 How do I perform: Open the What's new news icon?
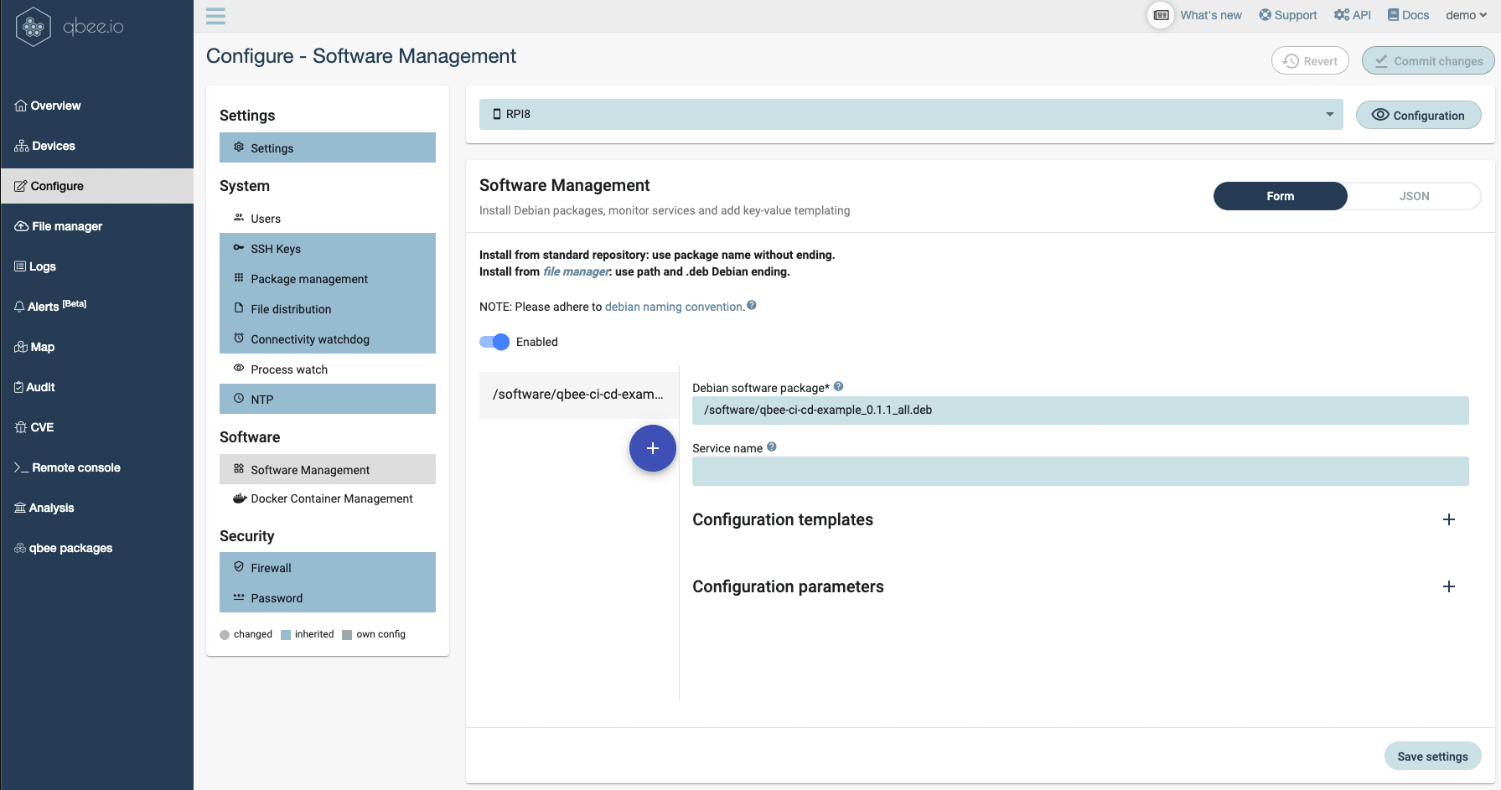pos(1161,15)
